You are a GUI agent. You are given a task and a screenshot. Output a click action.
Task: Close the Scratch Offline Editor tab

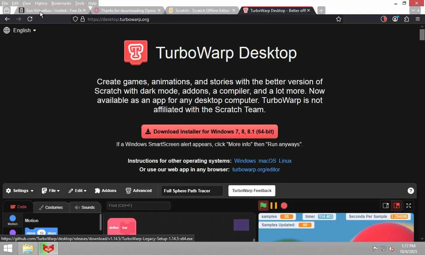[x=233, y=10]
